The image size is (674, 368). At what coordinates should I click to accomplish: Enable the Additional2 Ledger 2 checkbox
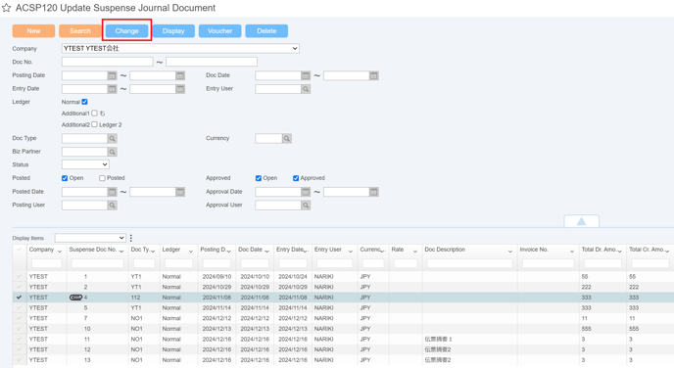[95, 124]
